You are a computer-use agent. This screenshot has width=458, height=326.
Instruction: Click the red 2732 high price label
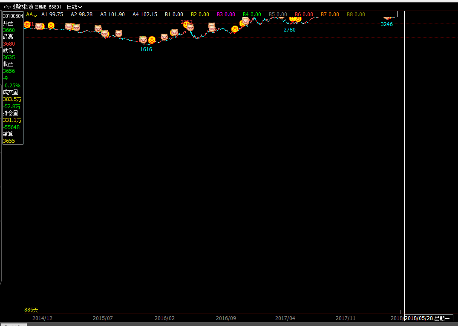click(x=187, y=22)
